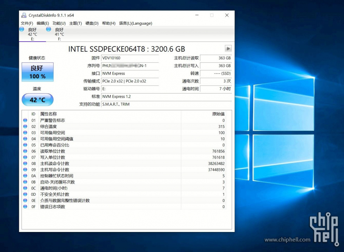
Task: Select the 读取单位计数 attribute name
Action: pos(52,151)
